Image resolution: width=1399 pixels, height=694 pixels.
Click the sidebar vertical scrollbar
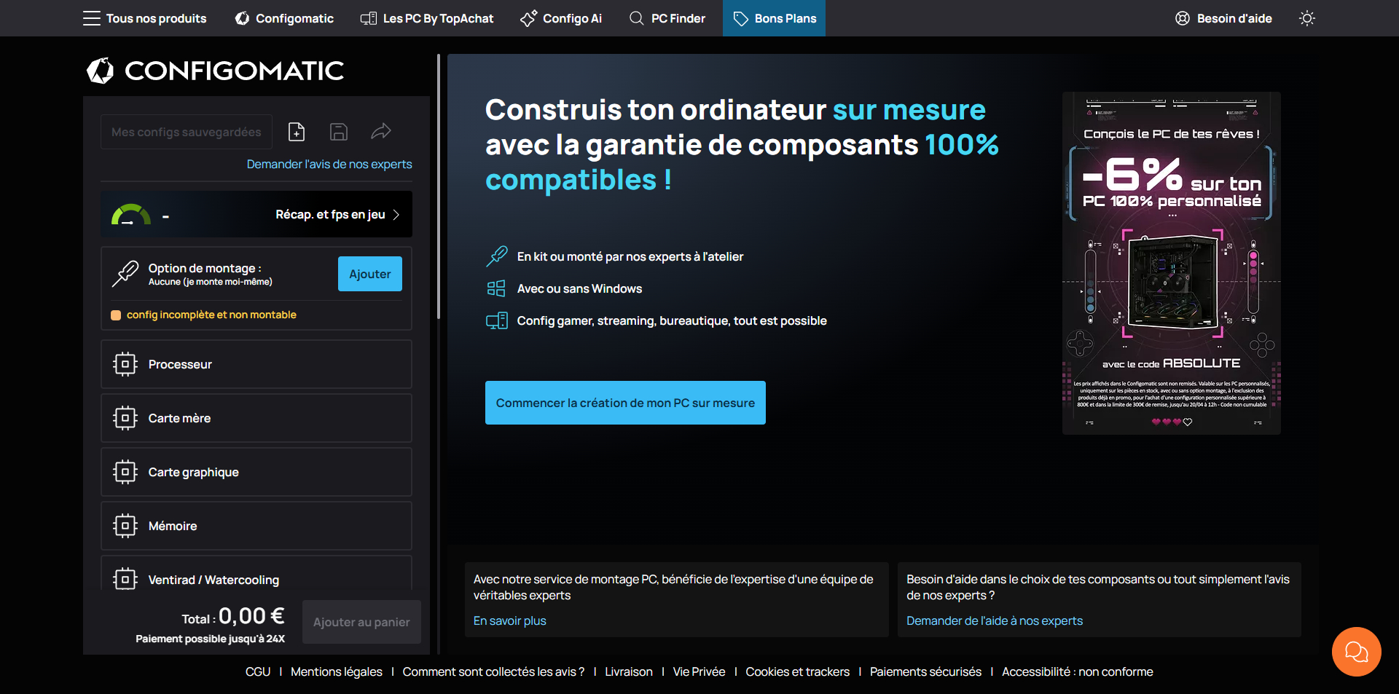[x=439, y=186]
